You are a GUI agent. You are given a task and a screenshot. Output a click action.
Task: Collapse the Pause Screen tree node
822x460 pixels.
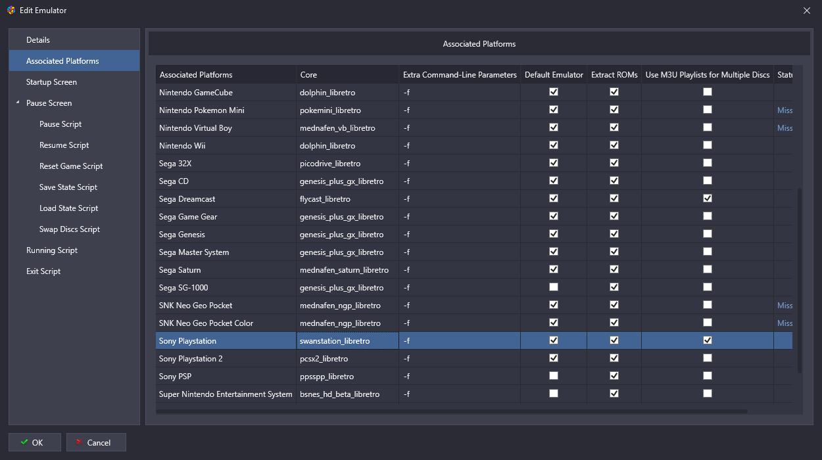click(18, 103)
